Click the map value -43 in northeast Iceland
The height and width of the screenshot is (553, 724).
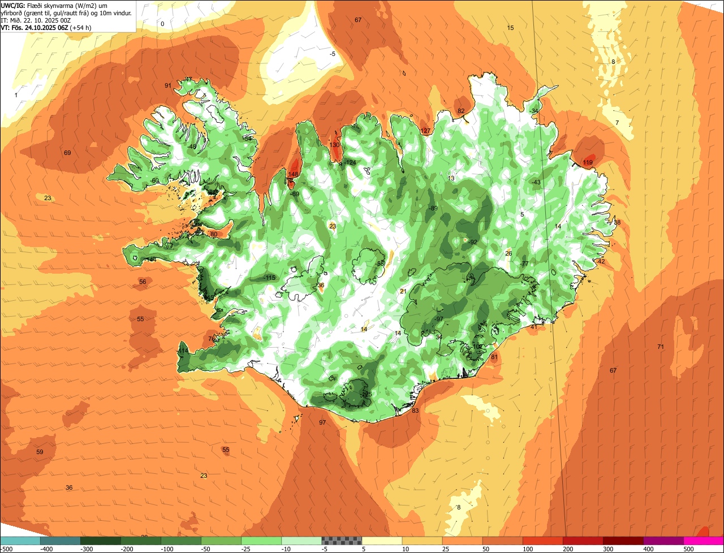point(536,182)
